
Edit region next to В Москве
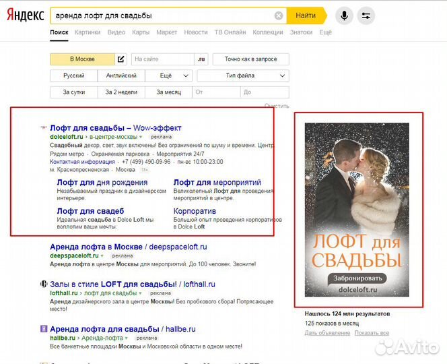pyautogui.click(x=121, y=59)
